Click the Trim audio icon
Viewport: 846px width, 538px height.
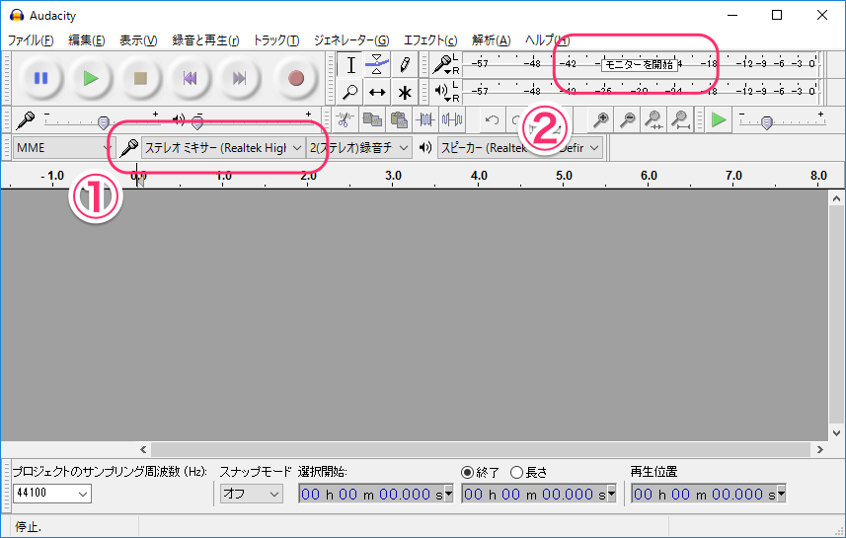pyautogui.click(x=425, y=119)
